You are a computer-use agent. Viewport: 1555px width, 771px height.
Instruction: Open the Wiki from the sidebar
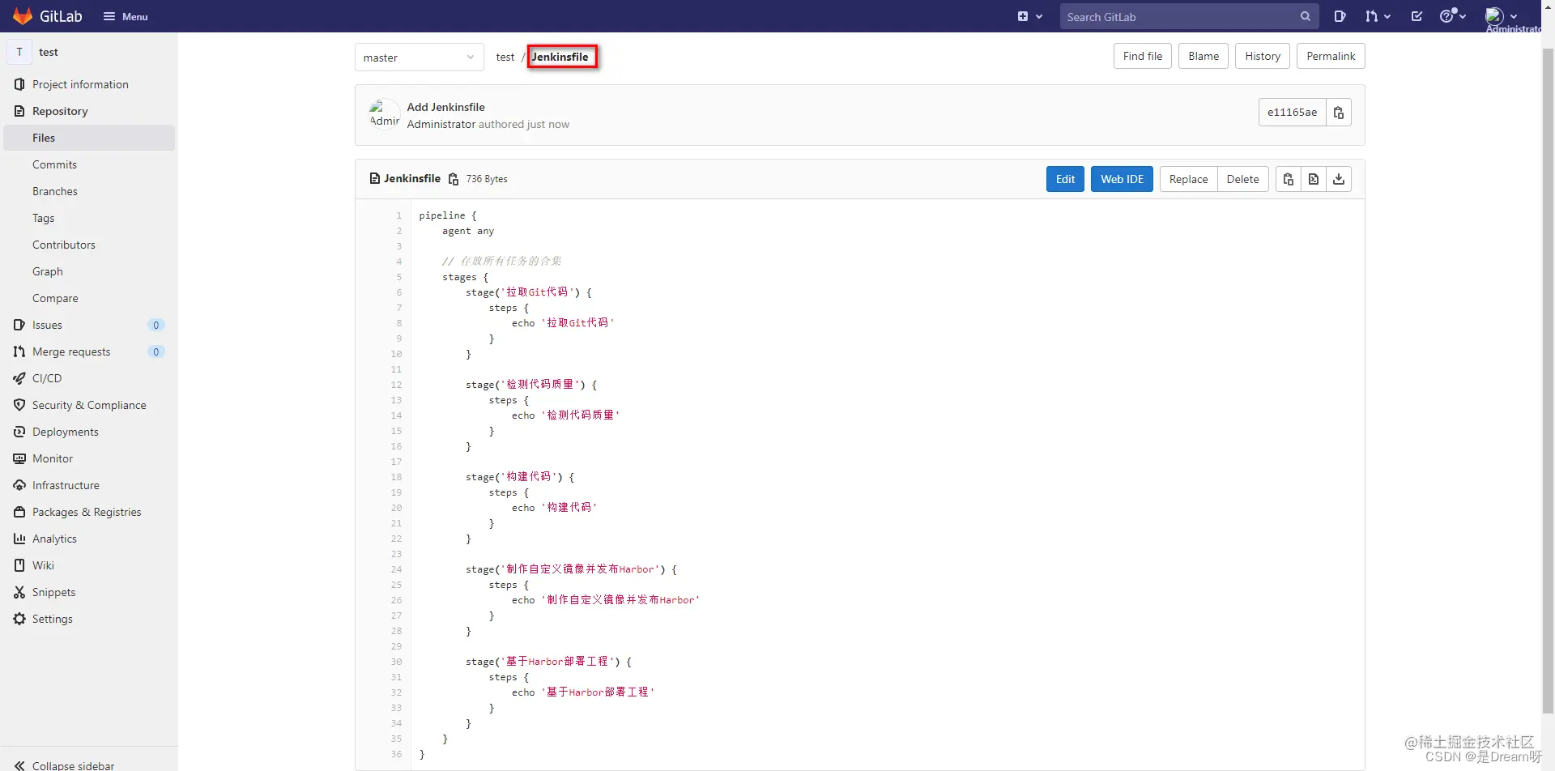[x=43, y=564]
